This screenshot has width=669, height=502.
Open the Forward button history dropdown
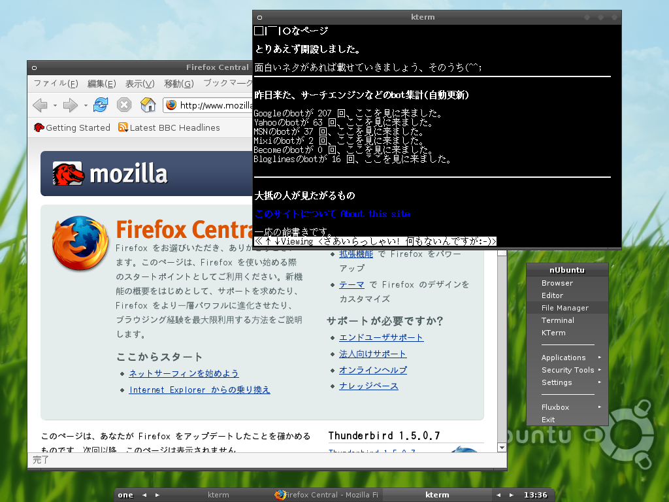[86, 105]
